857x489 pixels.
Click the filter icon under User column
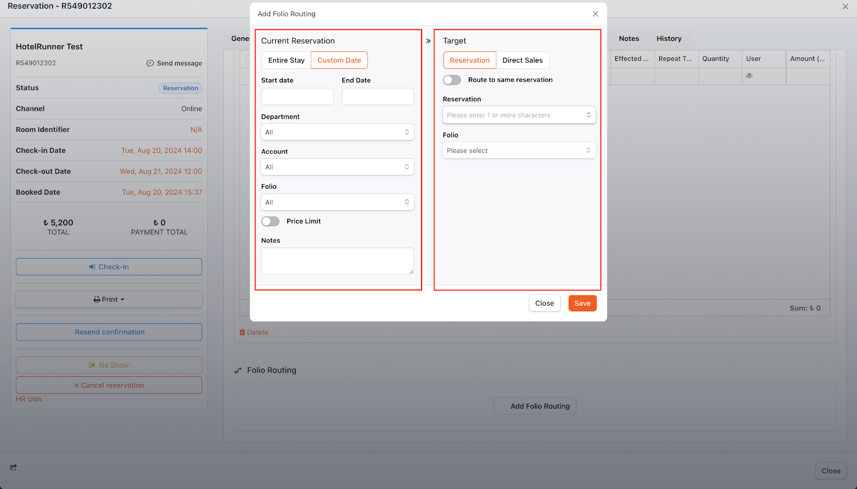click(749, 76)
